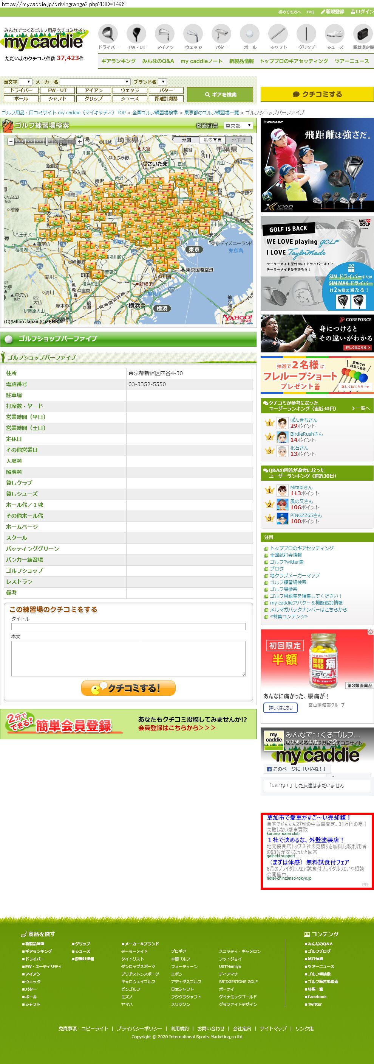Click the driver club icon in header
Viewport: 374px width, 1064px height.
coord(108,33)
